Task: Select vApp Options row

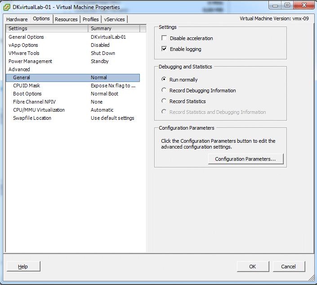Action: [x=73, y=45]
